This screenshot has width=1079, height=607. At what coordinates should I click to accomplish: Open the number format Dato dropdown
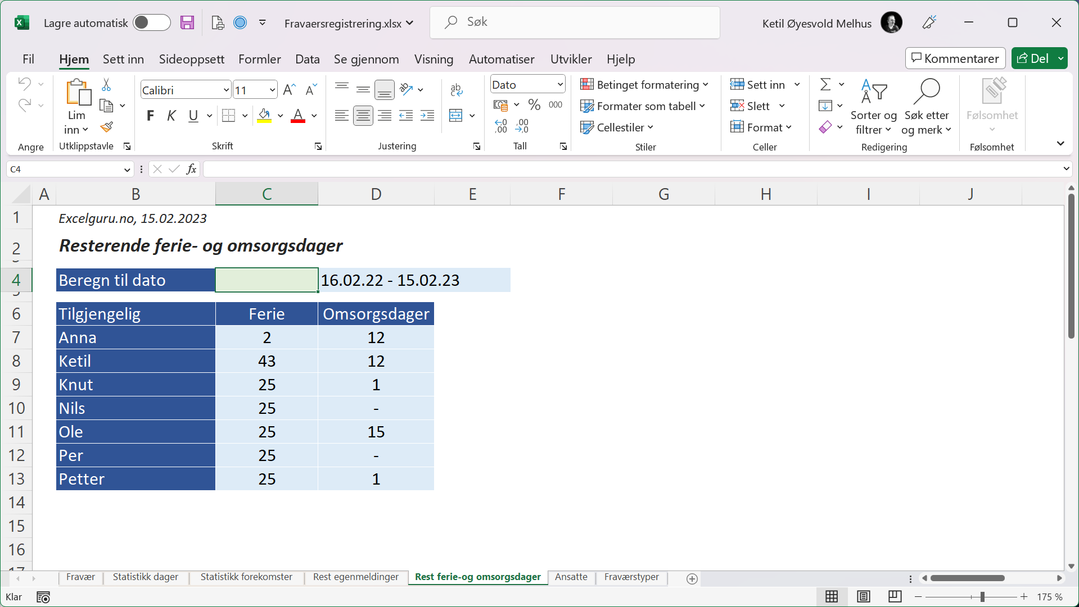coord(560,84)
